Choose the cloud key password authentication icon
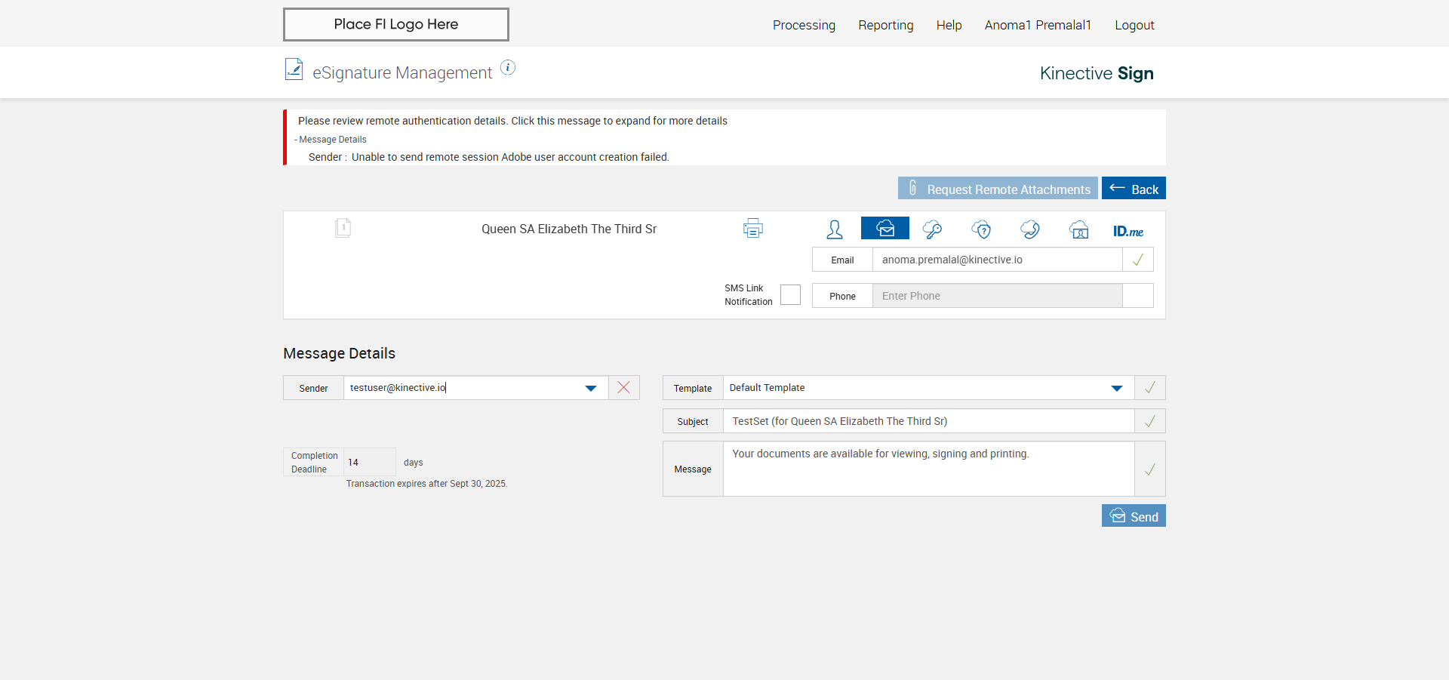This screenshot has width=1449, height=680. tap(933, 229)
